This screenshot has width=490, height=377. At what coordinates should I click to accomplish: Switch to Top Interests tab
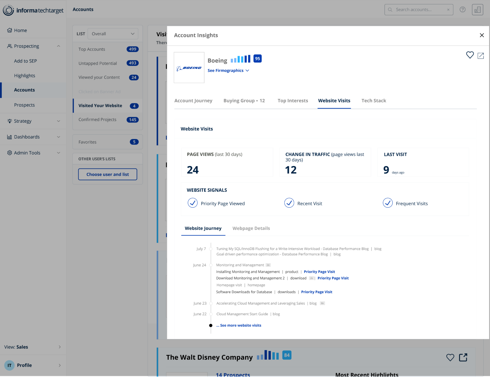[x=293, y=101]
